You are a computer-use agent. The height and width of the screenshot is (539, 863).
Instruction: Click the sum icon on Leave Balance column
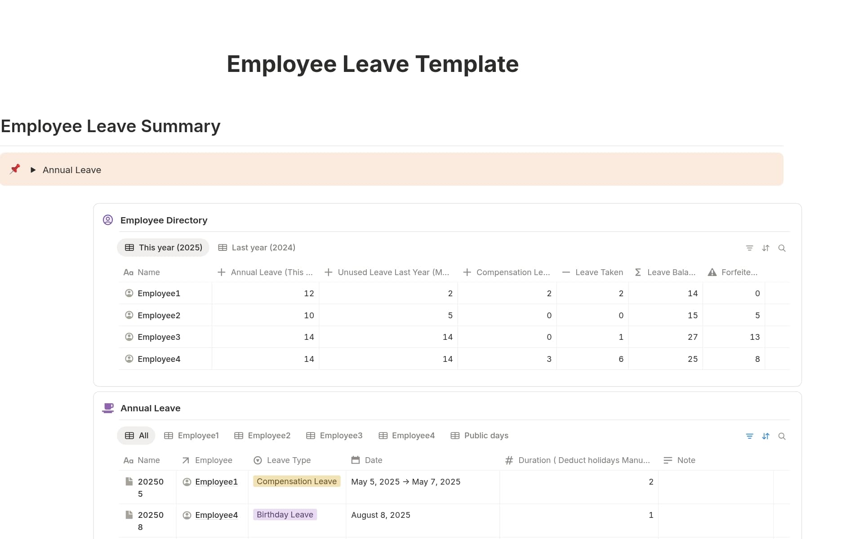point(638,272)
